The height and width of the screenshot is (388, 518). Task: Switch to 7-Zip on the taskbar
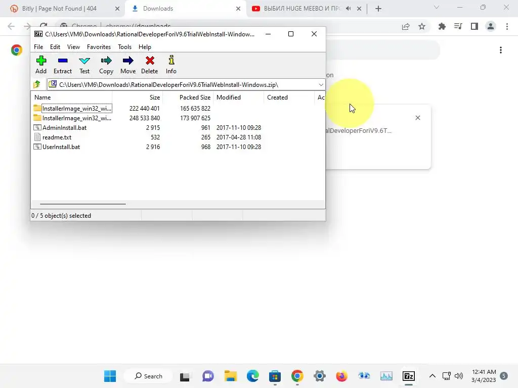[409, 376]
